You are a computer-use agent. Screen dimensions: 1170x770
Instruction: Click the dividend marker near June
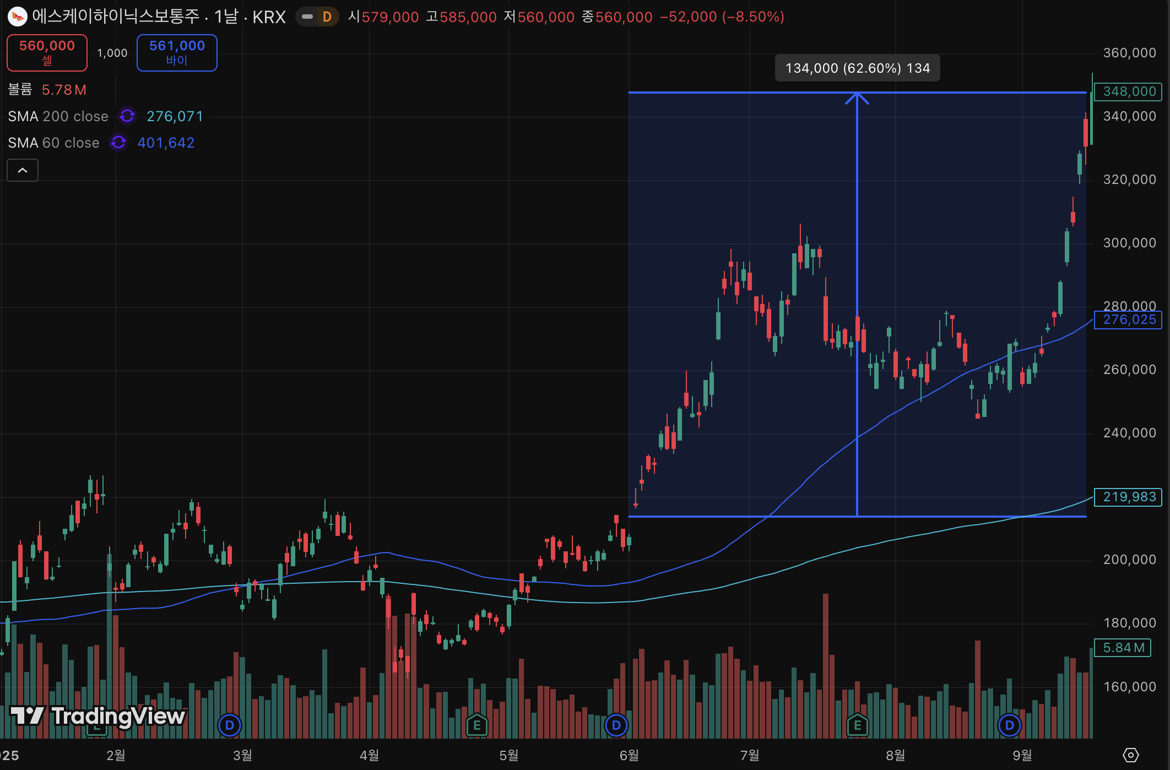tap(616, 725)
